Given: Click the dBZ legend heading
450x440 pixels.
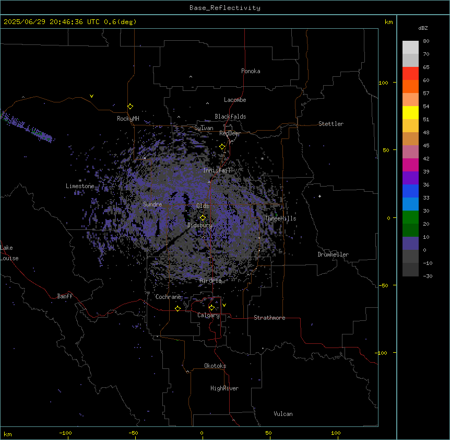Looking at the screenshot, I should click(423, 28).
